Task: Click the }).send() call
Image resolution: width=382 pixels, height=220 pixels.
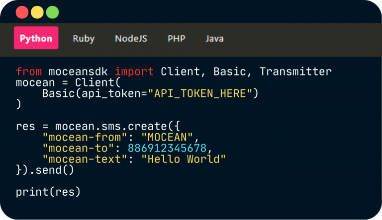Action: 45,170
